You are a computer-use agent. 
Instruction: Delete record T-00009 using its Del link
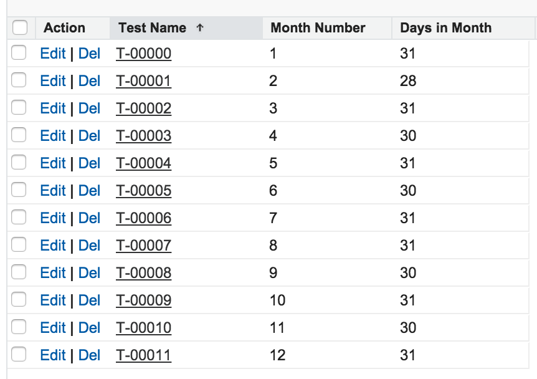click(89, 300)
